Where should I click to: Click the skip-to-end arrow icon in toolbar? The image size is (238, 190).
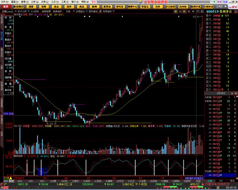202,11
